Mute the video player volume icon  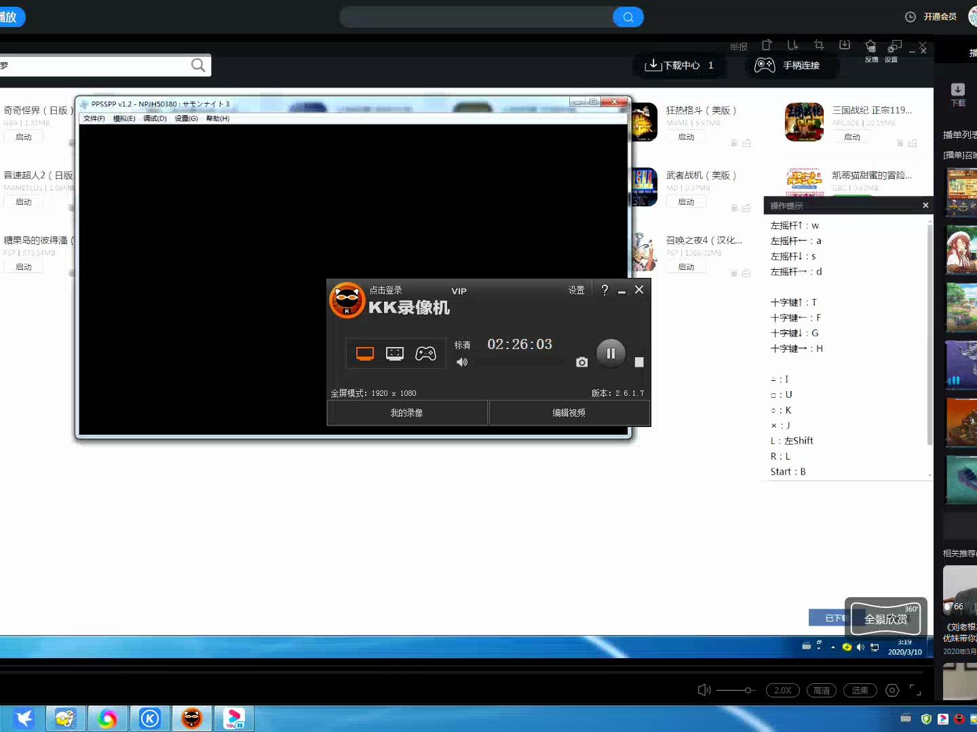pyautogui.click(x=704, y=690)
